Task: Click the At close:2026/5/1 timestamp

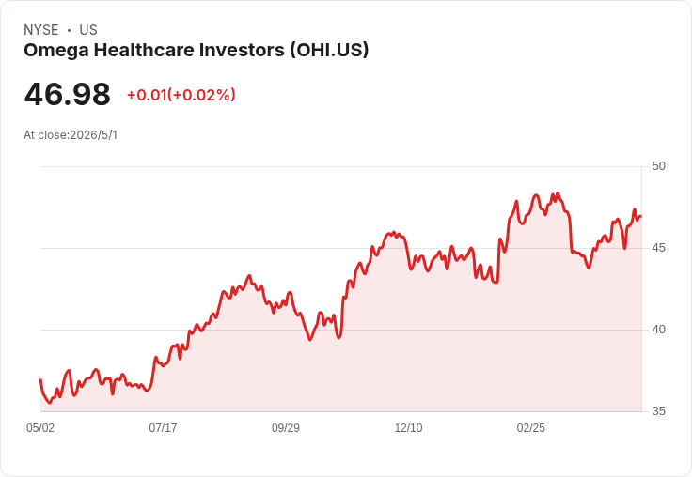Action: 71,135
